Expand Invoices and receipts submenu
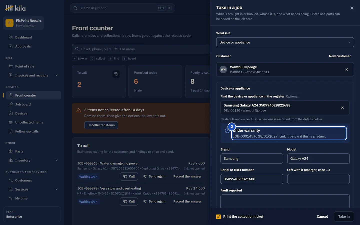Image resolution: width=360 pixels, height=225 pixels. [x=57, y=75]
